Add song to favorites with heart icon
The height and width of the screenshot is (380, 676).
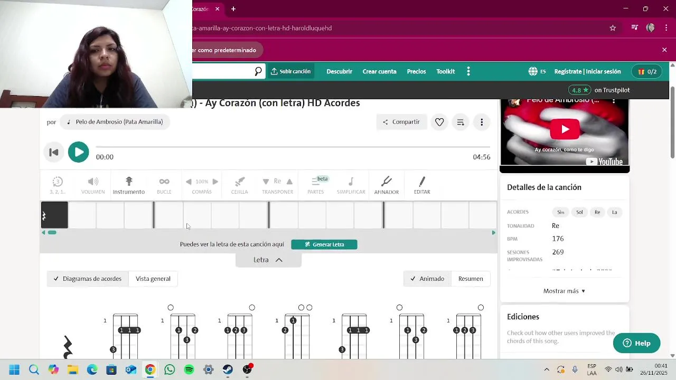click(x=439, y=122)
